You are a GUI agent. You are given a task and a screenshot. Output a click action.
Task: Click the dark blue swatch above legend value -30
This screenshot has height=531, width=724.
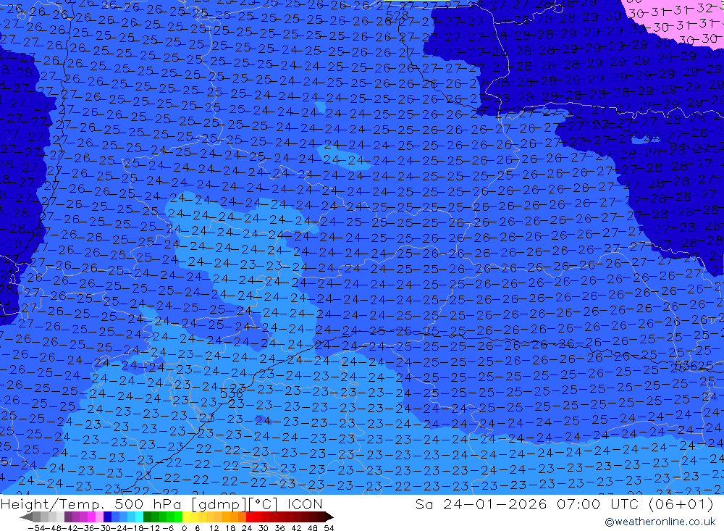point(108,517)
